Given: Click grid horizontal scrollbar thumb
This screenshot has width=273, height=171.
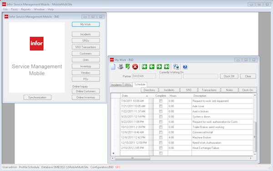Looking at the screenshot, I should click(132, 158).
